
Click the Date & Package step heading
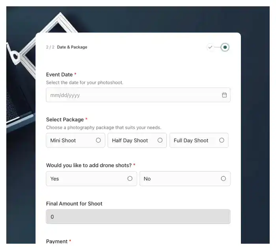click(x=72, y=47)
